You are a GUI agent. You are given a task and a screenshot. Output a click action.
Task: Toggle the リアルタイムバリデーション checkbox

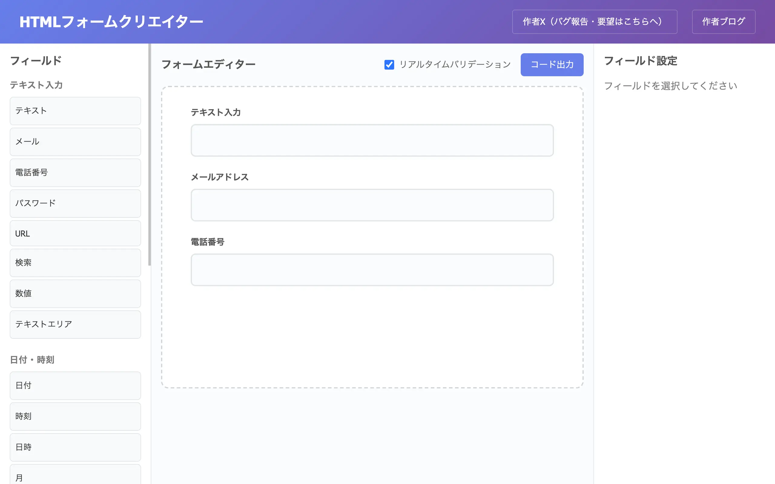(x=389, y=65)
